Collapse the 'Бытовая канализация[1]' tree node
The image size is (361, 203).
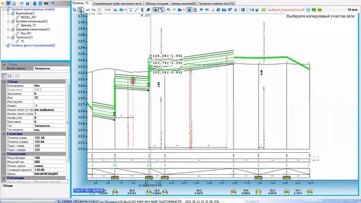point(8,21)
